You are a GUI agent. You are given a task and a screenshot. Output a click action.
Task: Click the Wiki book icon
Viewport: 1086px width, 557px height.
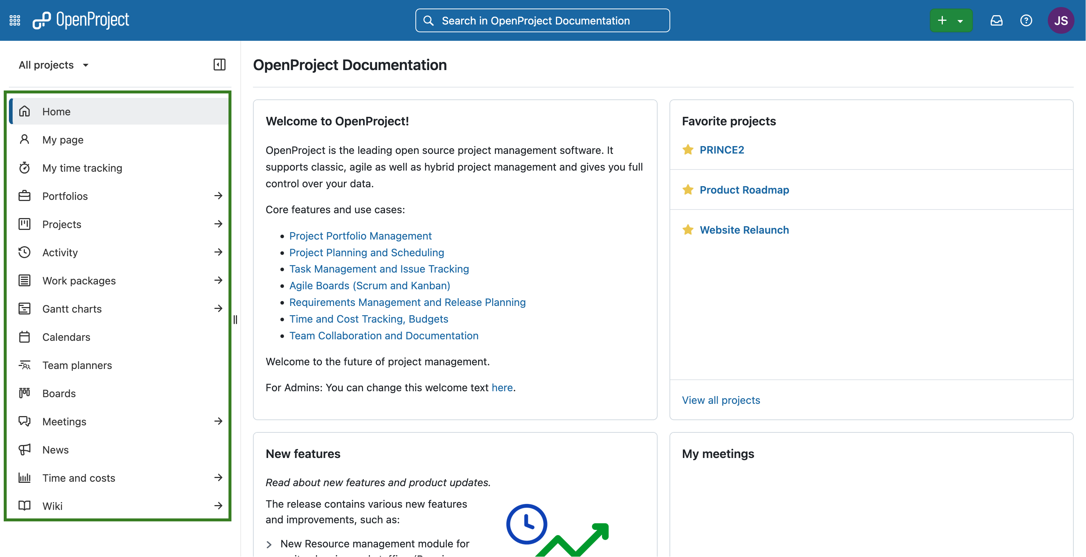pos(24,506)
